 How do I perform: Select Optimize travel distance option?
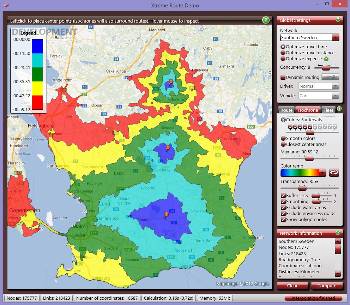pyautogui.click(x=283, y=53)
